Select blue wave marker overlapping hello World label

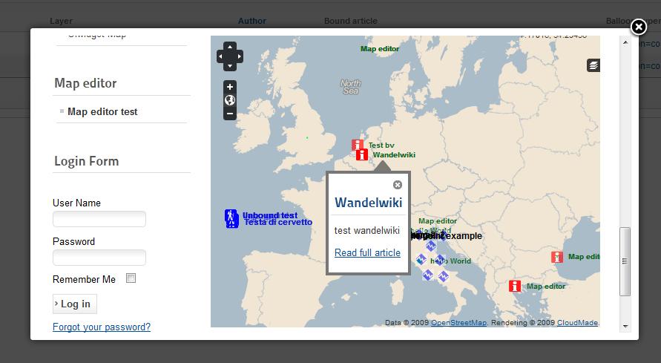[440, 260]
